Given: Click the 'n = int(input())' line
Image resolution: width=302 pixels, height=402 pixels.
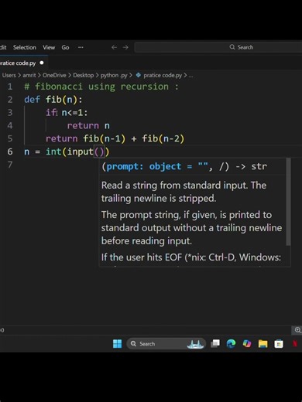Looking at the screenshot, I should (67, 152).
